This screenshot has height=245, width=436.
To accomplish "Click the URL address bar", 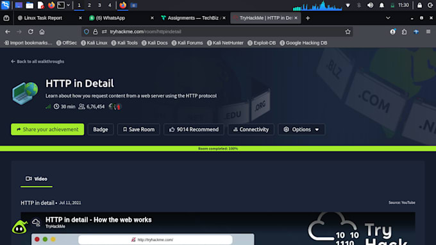I will point(217,31).
